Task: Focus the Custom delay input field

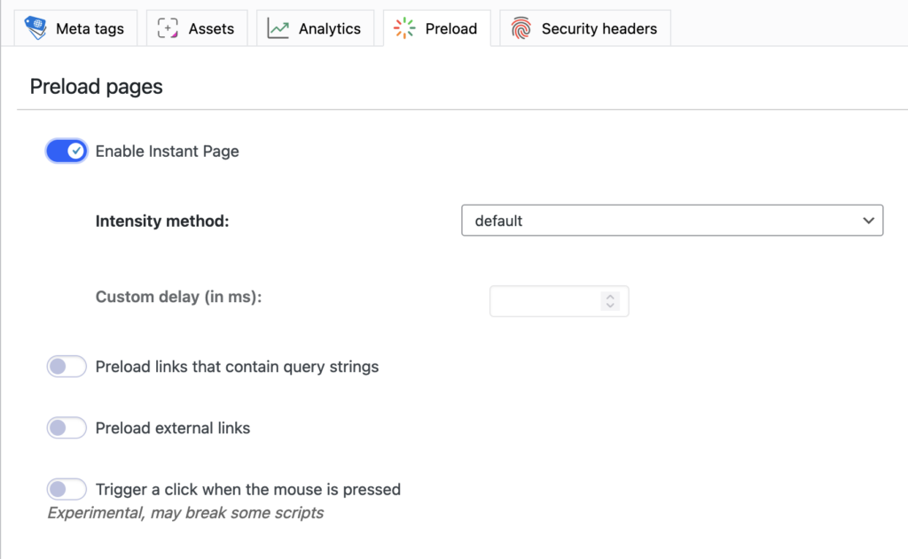Action: click(x=560, y=301)
